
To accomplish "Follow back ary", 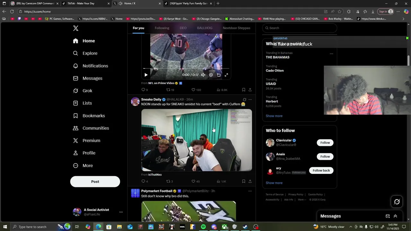I will (x=321, y=170).
